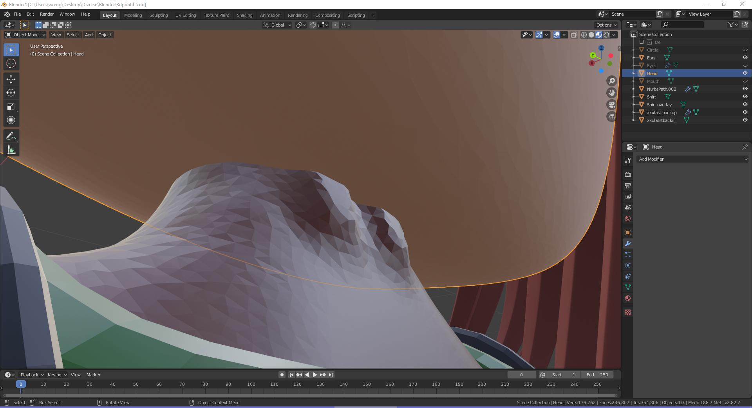The image size is (752, 408).
Task: Open the viewport Options dropdown
Action: 606,25
